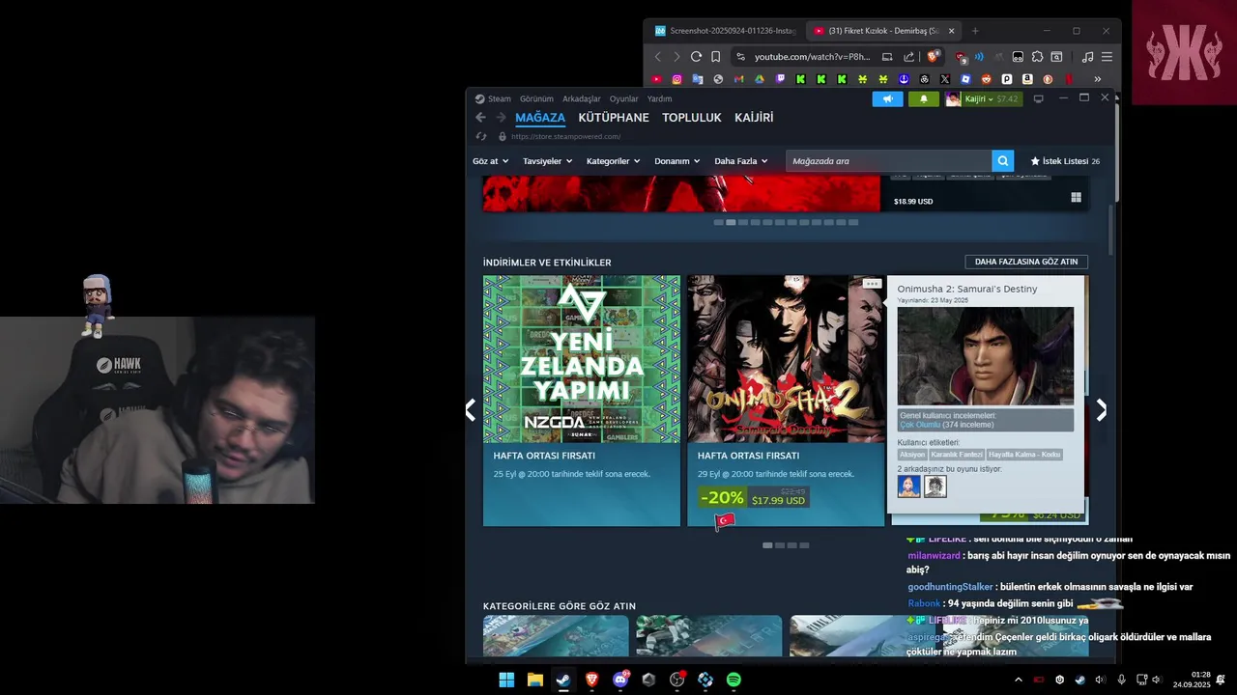Open the Windows Start menu
1237x695 pixels.
pyautogui.click(x=506, y=680)
